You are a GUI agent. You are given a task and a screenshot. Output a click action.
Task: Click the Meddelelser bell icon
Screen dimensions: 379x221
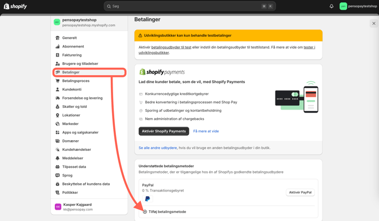(x=58, y=158)
